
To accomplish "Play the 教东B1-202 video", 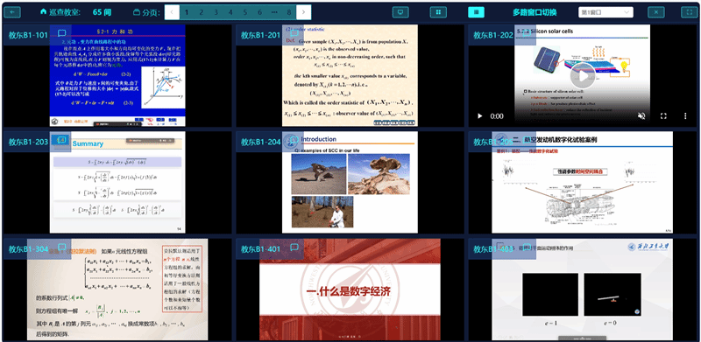I will (479, 116).
